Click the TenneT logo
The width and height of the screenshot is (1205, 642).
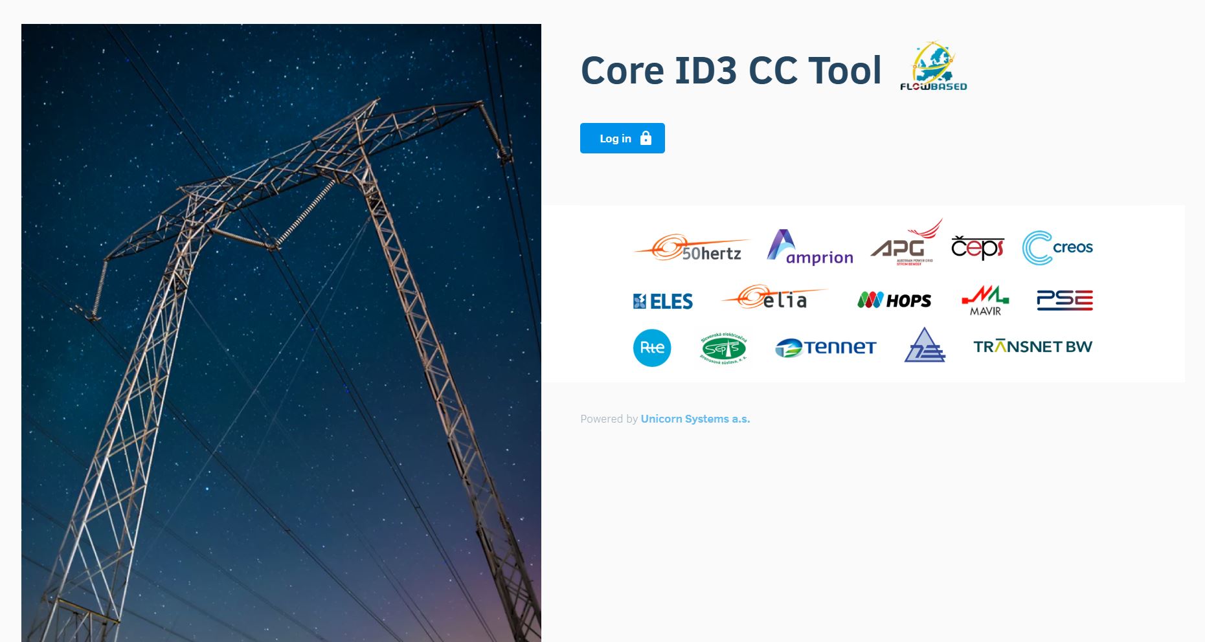826,348
